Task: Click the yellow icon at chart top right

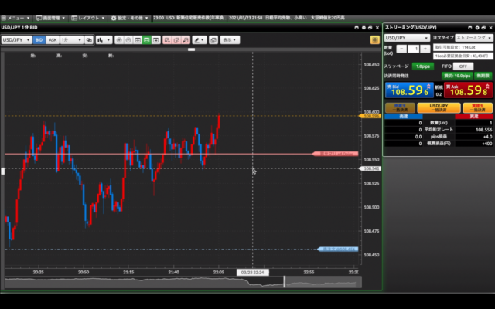Action: coord(374,40)
